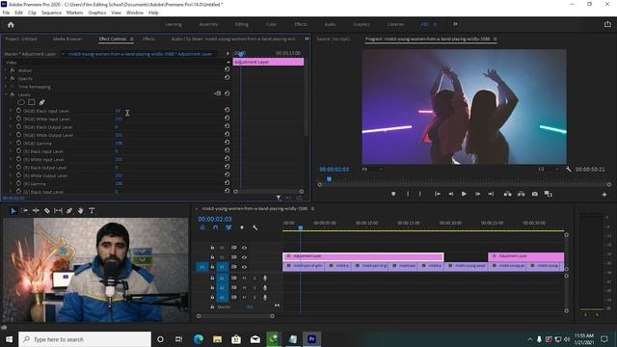Collapse the Levels effect
The image size is (617, 347).
6,94
